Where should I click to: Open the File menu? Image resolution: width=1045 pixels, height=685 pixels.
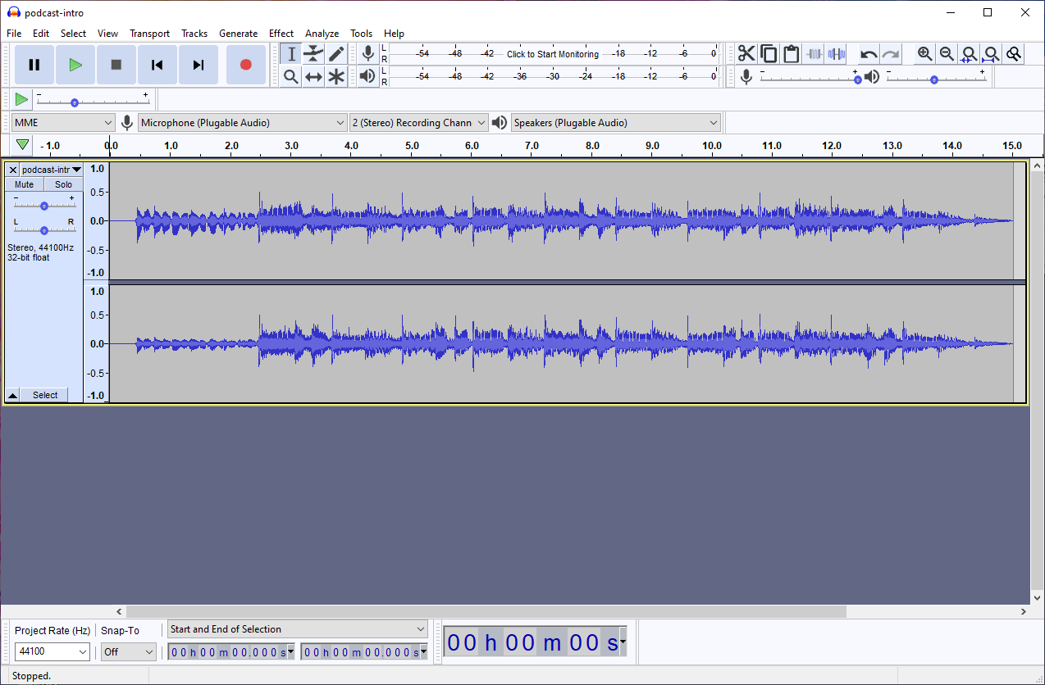click(14, 34)
